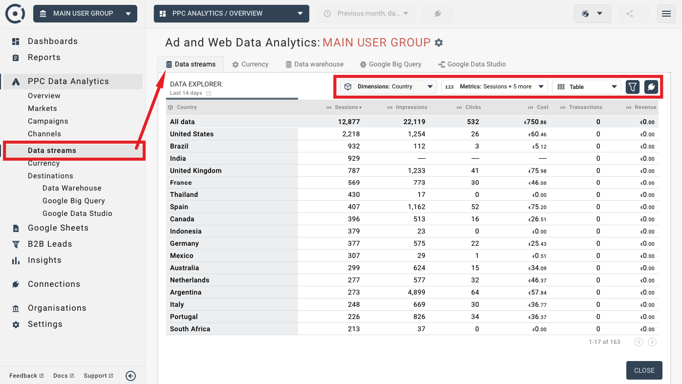Open Data Warehouse destination in sidebar
The width and height of the screenshot is (682, 384).
point(72,188)
